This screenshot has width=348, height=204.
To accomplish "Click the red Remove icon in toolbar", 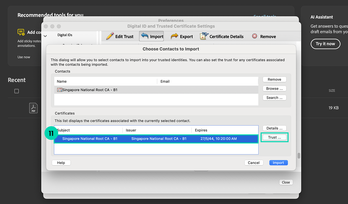I will coord(255,36).
